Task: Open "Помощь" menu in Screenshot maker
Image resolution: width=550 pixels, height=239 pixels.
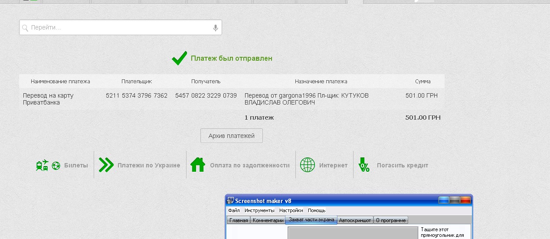Action: (317, 210)
